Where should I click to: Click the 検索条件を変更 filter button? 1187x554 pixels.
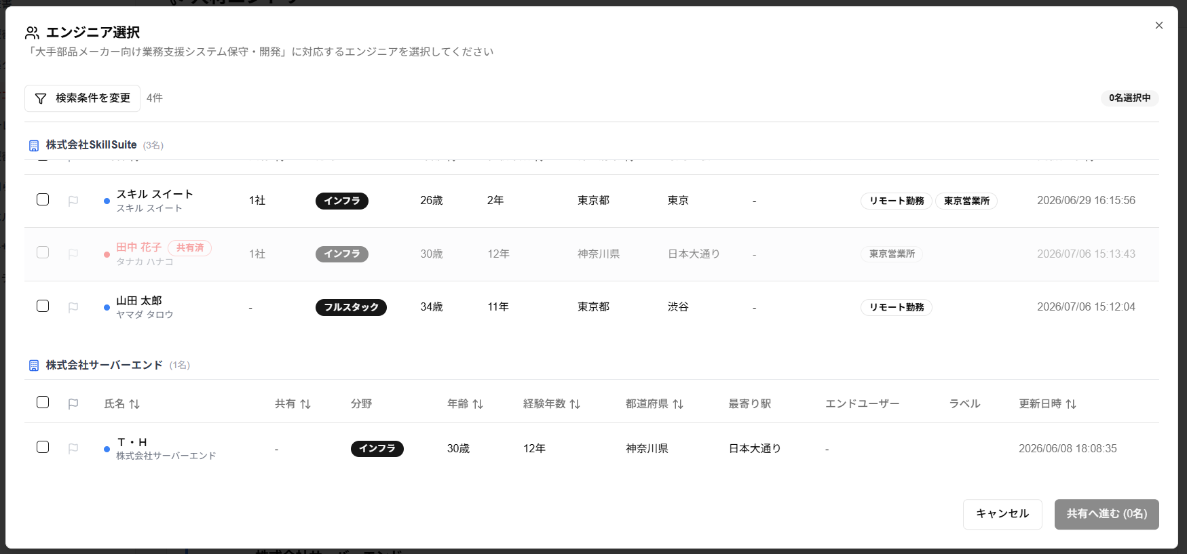82,98
